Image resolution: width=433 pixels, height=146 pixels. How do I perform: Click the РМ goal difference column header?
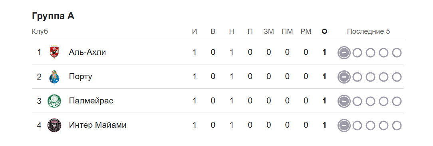(306, 31)
